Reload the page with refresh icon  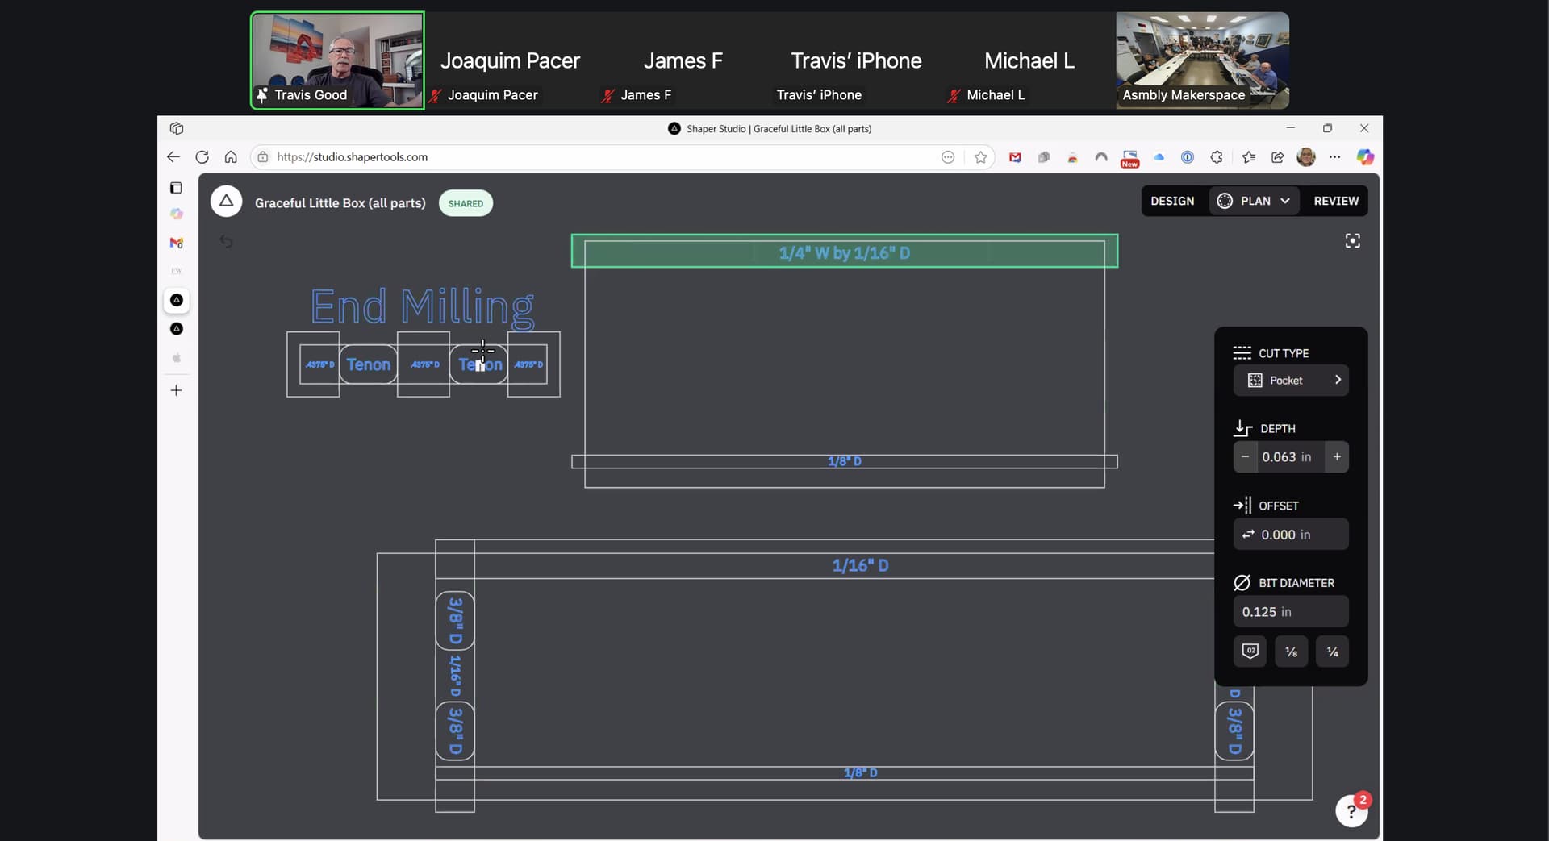tap(202, 157)
